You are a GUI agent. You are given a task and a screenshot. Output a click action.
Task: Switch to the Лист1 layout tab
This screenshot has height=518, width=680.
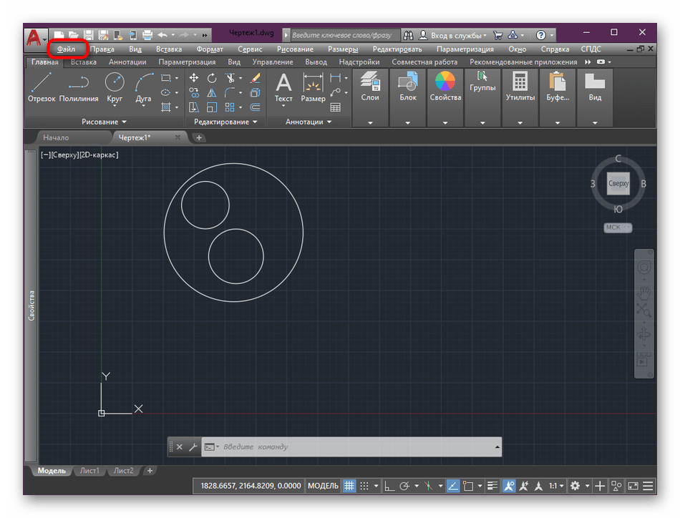pyautogui.click(x=89, y=471)
